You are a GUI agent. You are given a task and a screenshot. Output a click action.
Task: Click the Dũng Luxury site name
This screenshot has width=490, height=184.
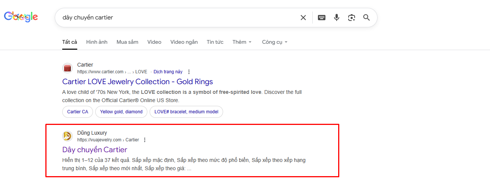92,133
